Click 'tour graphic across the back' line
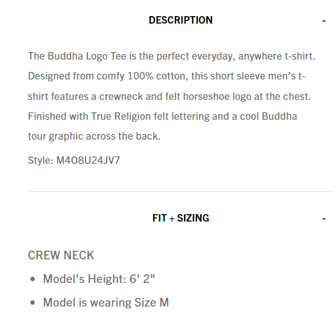Screen dimensions: 336x314 pyautogui.click(x=94, y=136)
